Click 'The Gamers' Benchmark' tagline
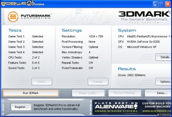This screenshot has width=172, height=117. [x=144, y=19]
